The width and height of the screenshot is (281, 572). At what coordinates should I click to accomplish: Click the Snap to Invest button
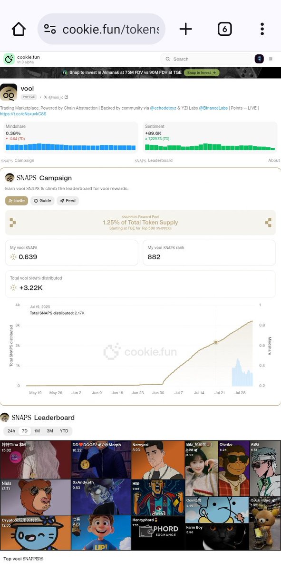coord(202,73)
